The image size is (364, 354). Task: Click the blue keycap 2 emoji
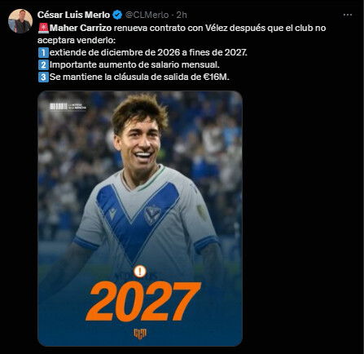[x=43, y=64]
